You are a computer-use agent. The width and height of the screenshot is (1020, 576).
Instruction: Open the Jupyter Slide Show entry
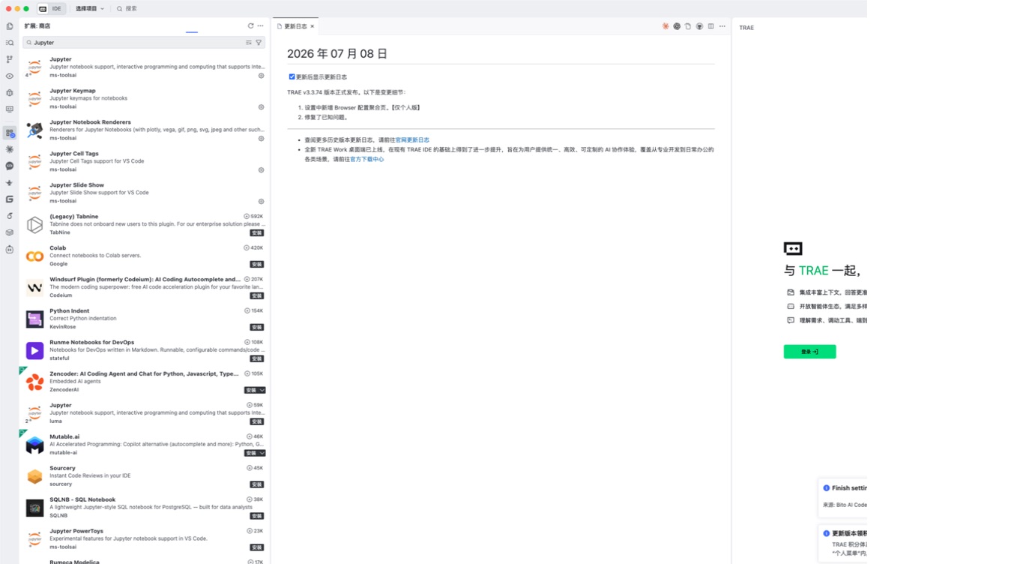(145, 193)
